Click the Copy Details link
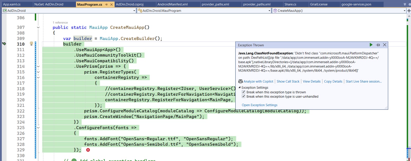This screenshot has height=161, width=411. coord(333,81)
